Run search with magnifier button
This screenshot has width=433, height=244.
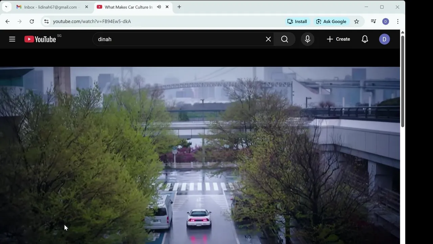pos(284,39)
